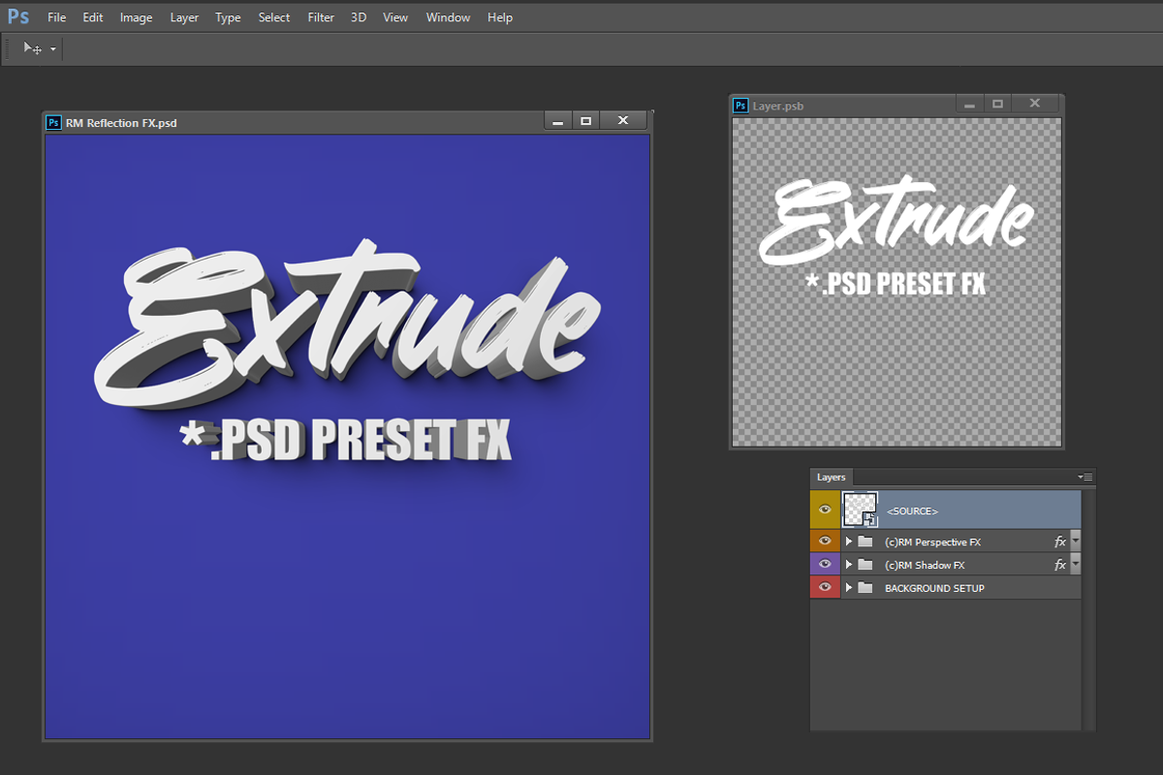
Task: Hide the BACKGROUND SETUP group
Action: [825, 587]
